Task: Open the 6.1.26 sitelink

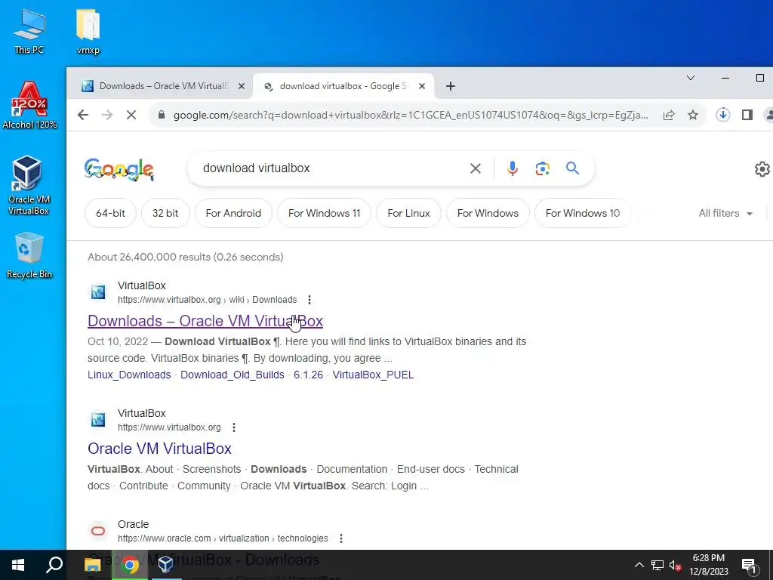Action: (x=308, y=375)
